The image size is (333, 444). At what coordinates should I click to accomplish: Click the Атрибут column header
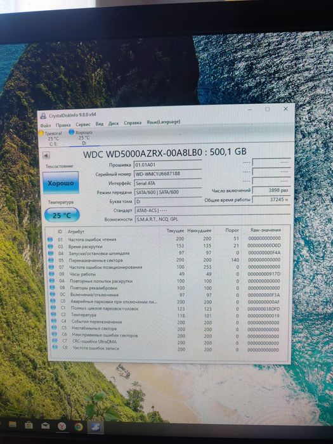tap(76, 232)
